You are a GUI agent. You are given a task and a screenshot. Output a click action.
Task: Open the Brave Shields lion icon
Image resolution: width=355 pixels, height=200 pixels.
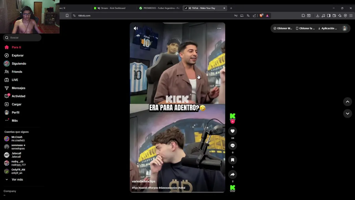[x=261, y=16]
